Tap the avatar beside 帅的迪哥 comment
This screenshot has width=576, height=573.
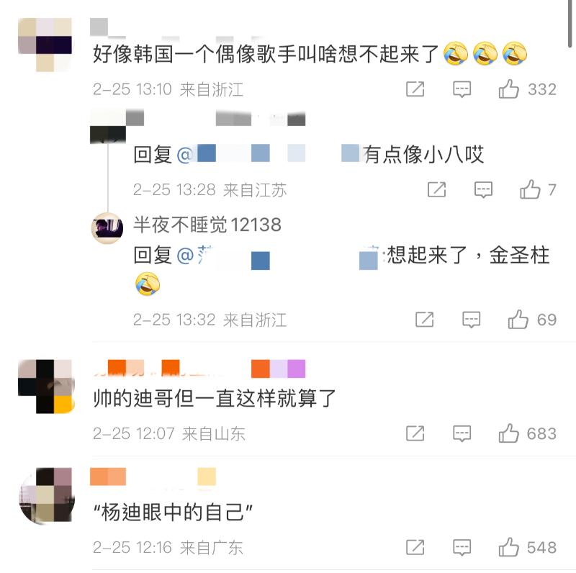46,387
